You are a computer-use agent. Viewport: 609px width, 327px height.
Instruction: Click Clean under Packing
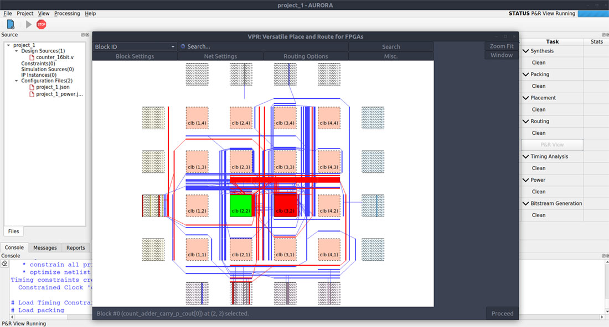538,86
